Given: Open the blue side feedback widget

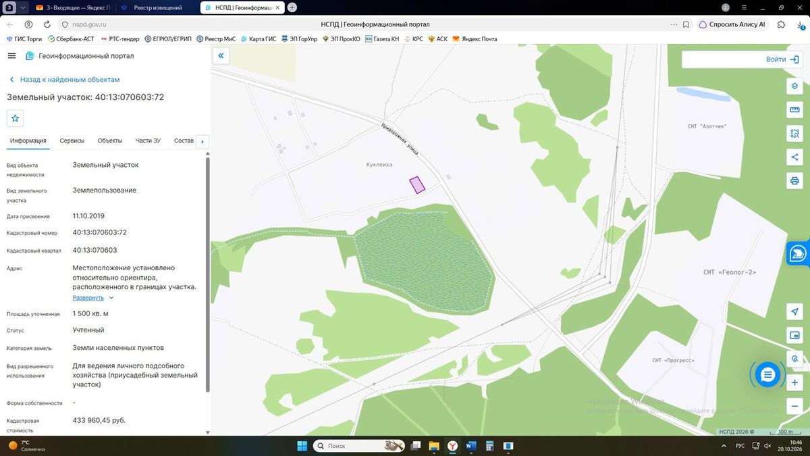Looking at the screenshot, I should click(x=799, y=253).
